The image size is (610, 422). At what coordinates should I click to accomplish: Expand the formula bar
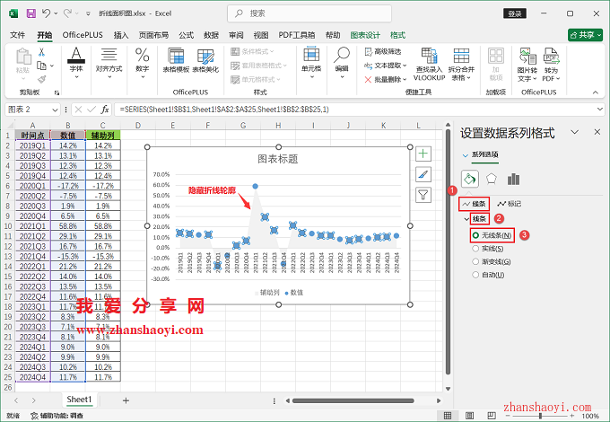(599, 110)
